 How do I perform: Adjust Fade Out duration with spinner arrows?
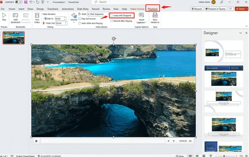[66, 23]
